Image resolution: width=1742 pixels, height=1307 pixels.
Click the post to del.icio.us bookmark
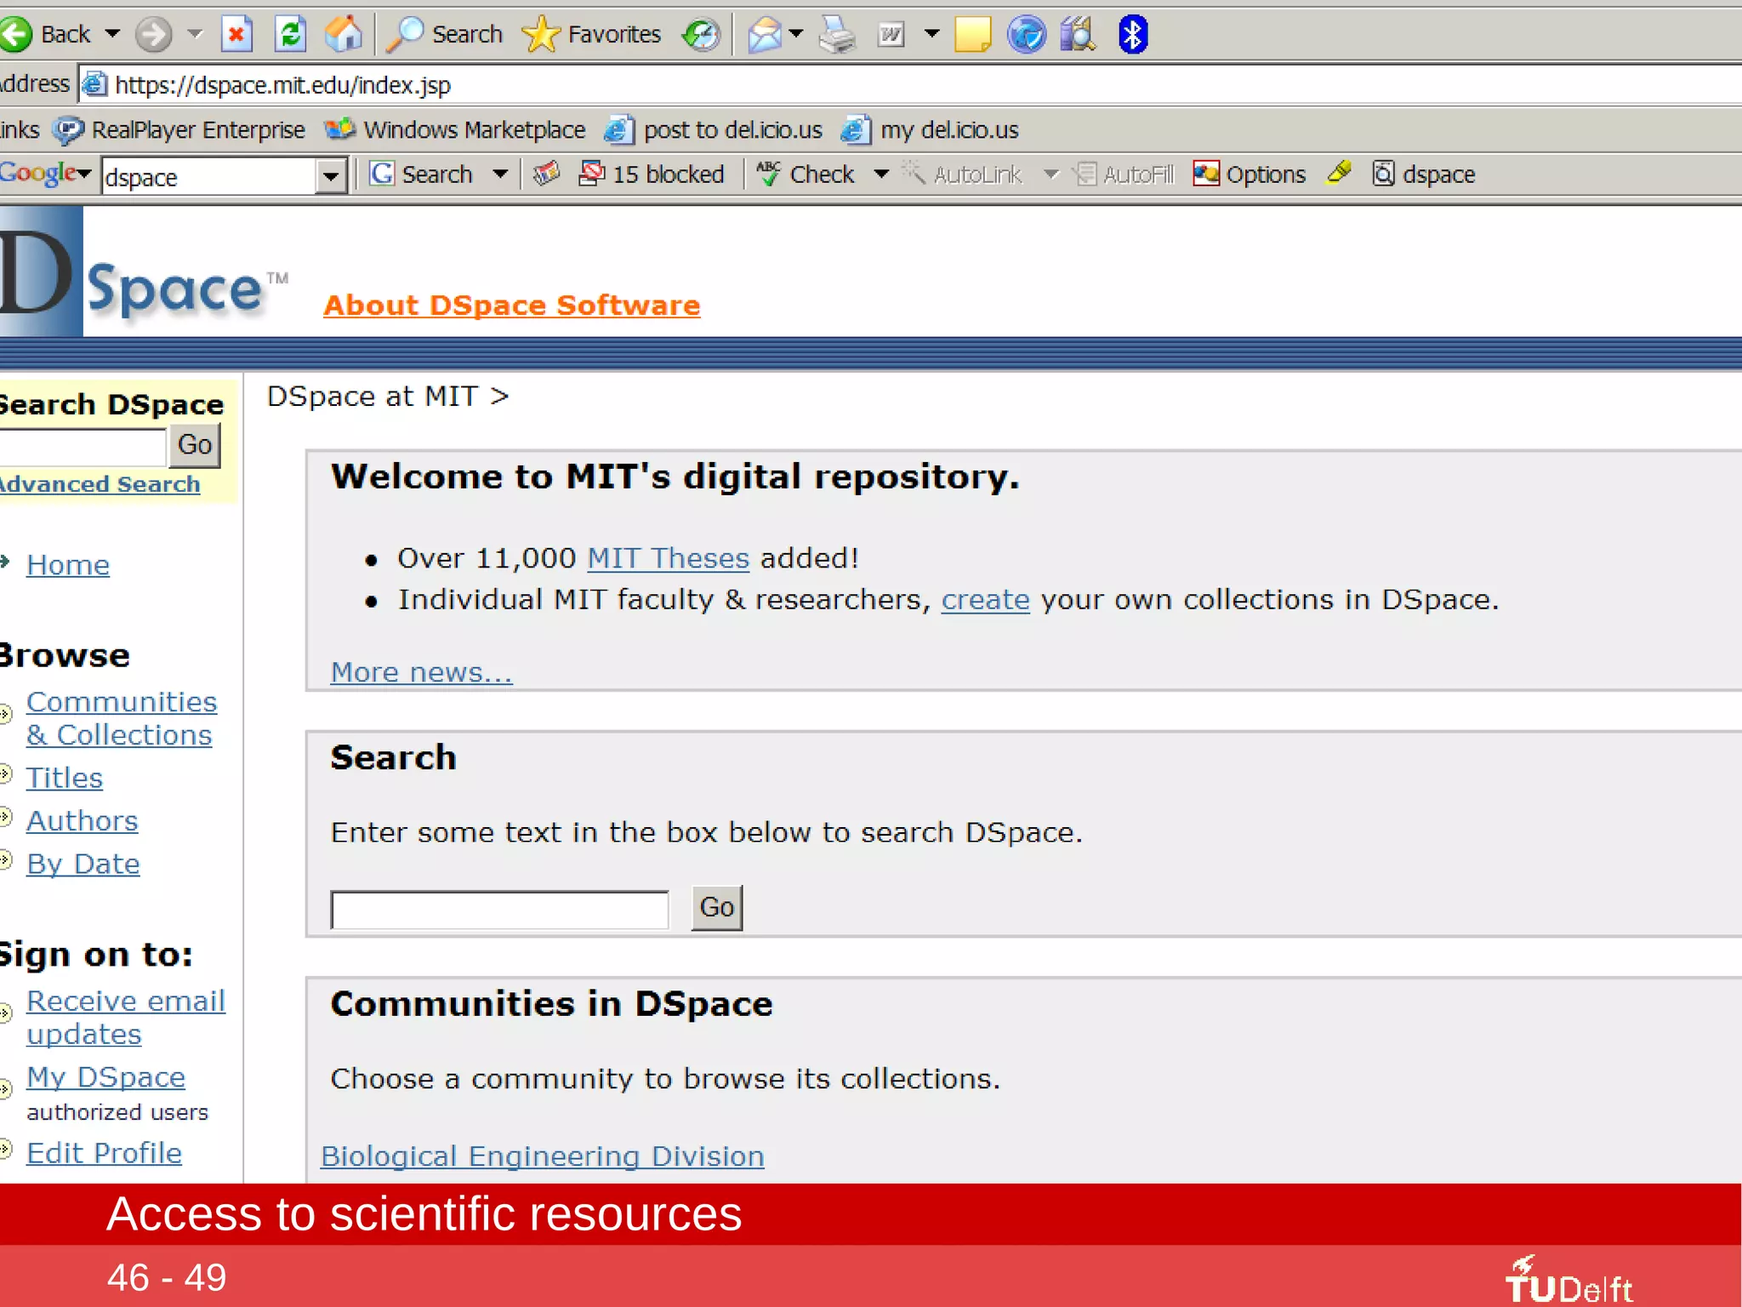point(713,130)
